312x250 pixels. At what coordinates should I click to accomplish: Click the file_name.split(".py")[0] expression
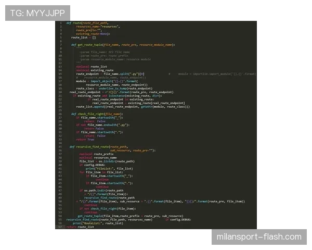[124, 74]
